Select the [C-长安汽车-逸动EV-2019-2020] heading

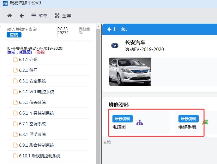35,48
